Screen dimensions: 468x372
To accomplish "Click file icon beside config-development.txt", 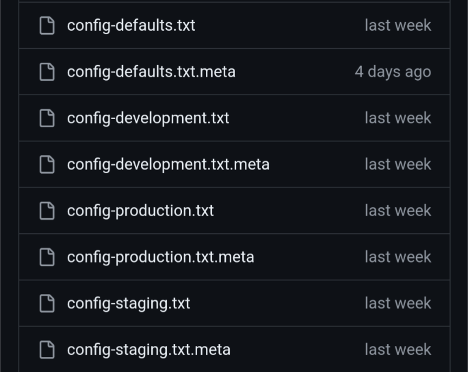I will 48,118.
